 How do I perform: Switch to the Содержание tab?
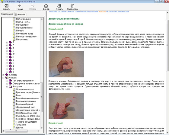(7, 14)
